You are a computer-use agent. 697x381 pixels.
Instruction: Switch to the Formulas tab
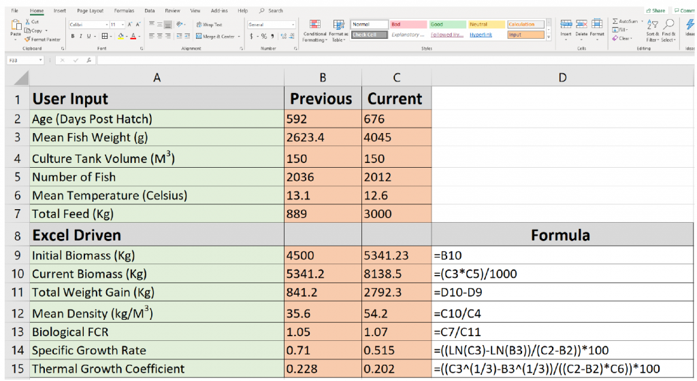pyautogui.click(x=124, y=11)
